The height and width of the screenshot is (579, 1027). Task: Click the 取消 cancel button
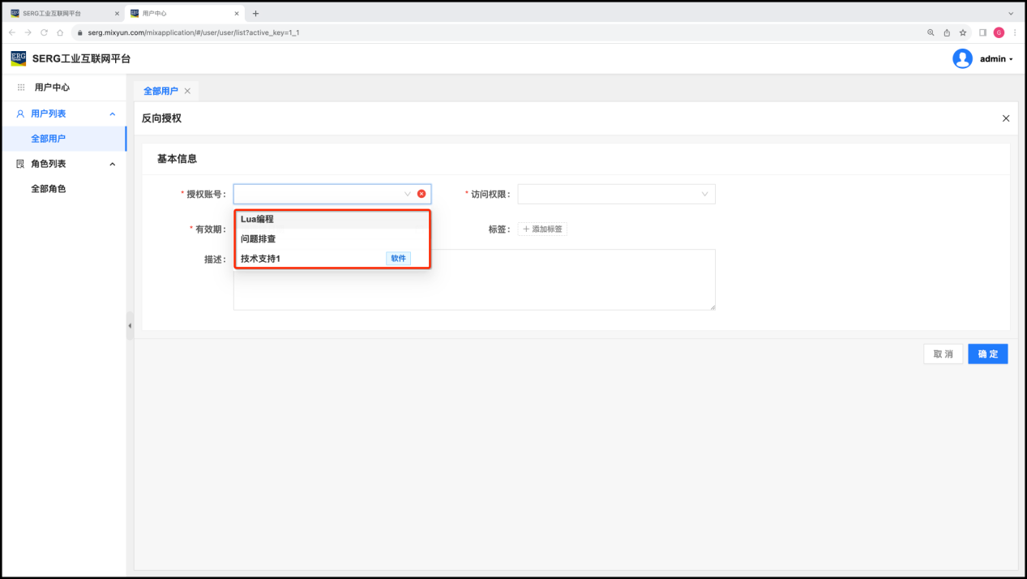943,354
